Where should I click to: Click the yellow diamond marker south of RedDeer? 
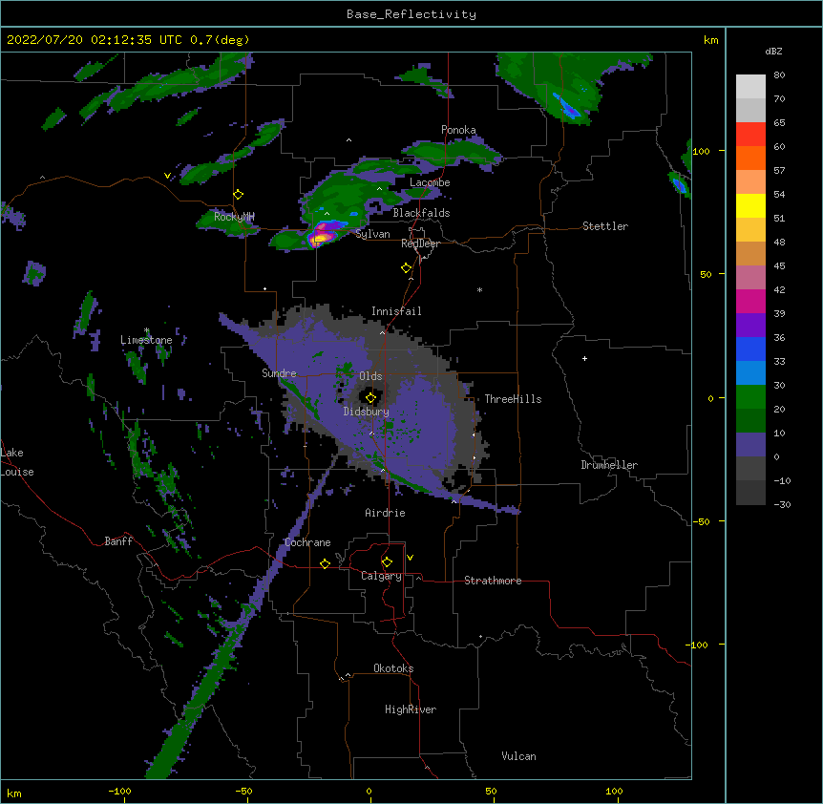click(x=407, y=267)
